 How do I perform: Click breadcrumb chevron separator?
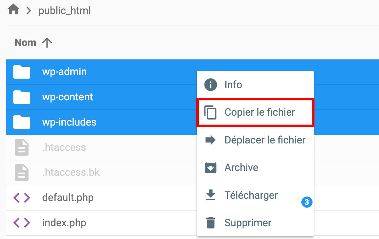click(x=29, y=11)
